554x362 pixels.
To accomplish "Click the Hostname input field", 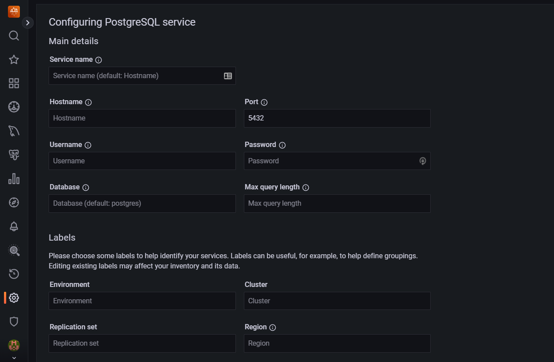I will click(142, 118).
